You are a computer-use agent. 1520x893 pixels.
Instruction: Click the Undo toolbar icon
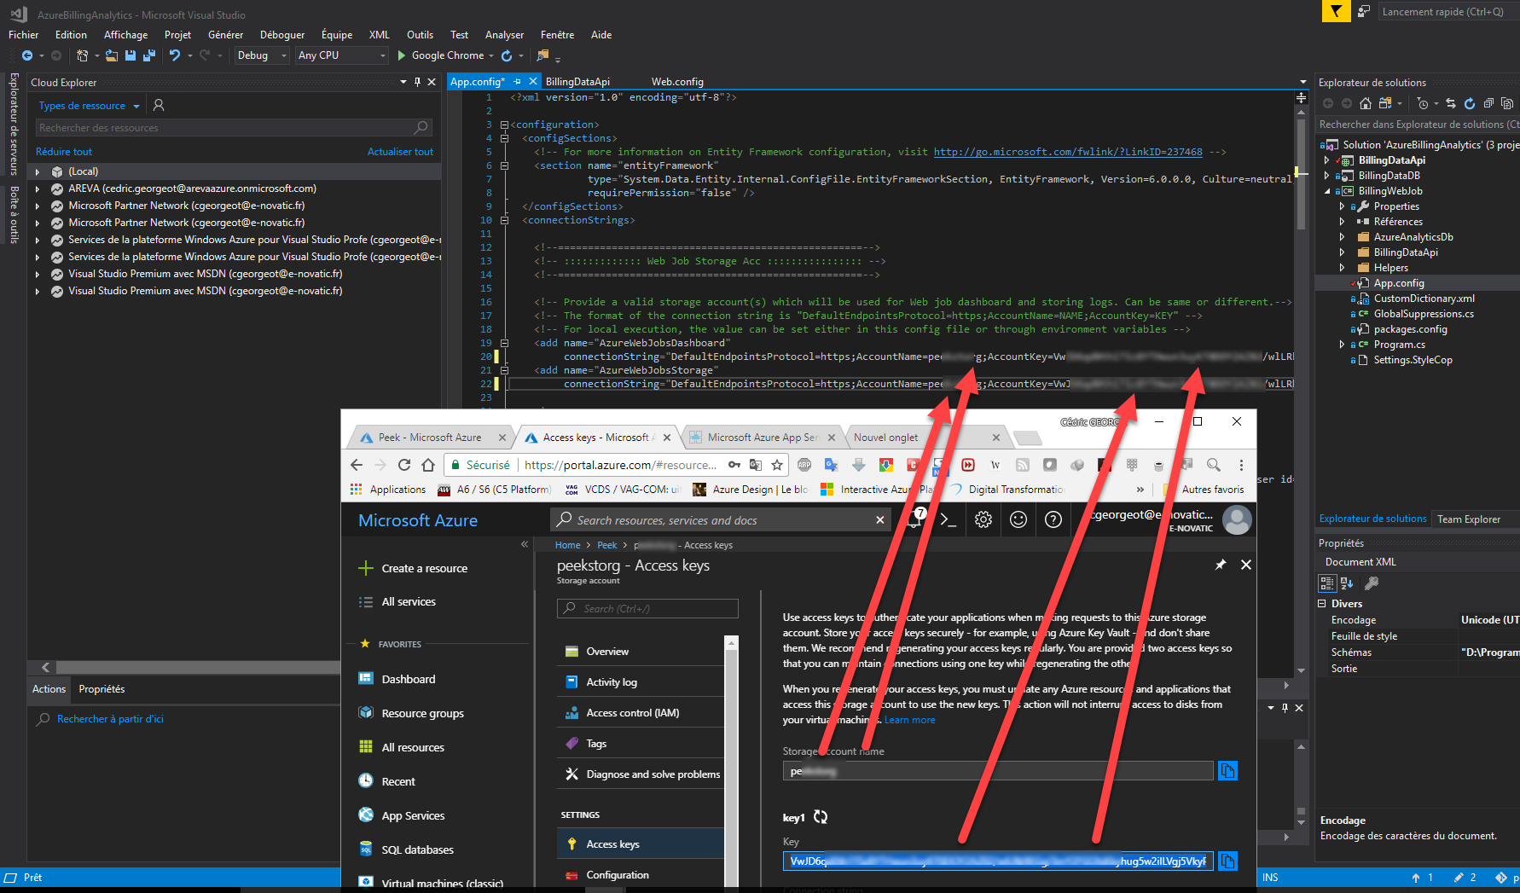coord(175,55)
